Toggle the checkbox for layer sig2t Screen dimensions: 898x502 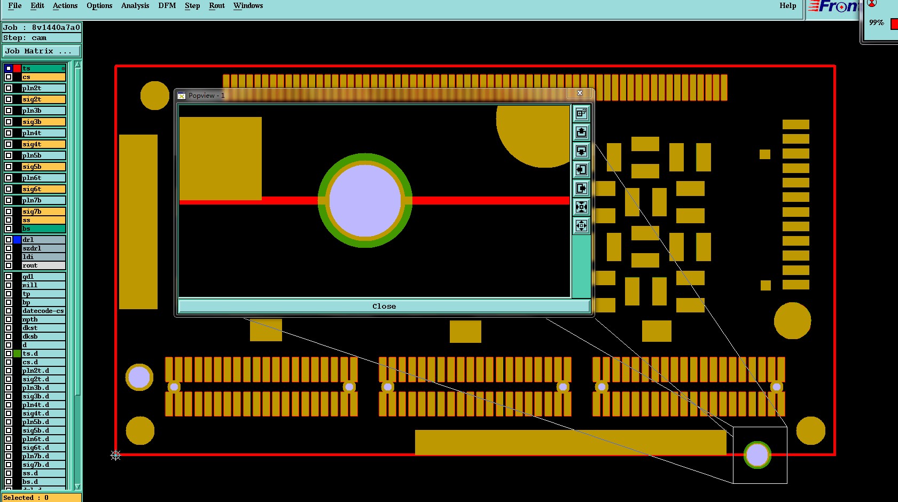tap(9, 99)
